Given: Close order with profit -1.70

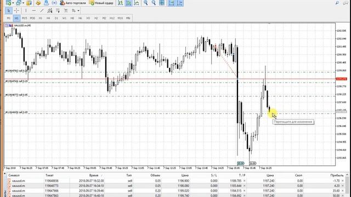Looking at the screenshot, I should (343, 181).
